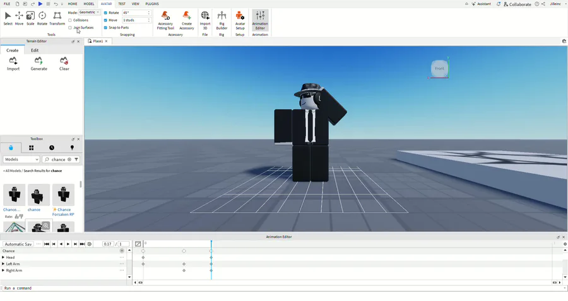Click the current time field showing 0.17
This screenshot has height=301, width=568.
click(107, 244)
